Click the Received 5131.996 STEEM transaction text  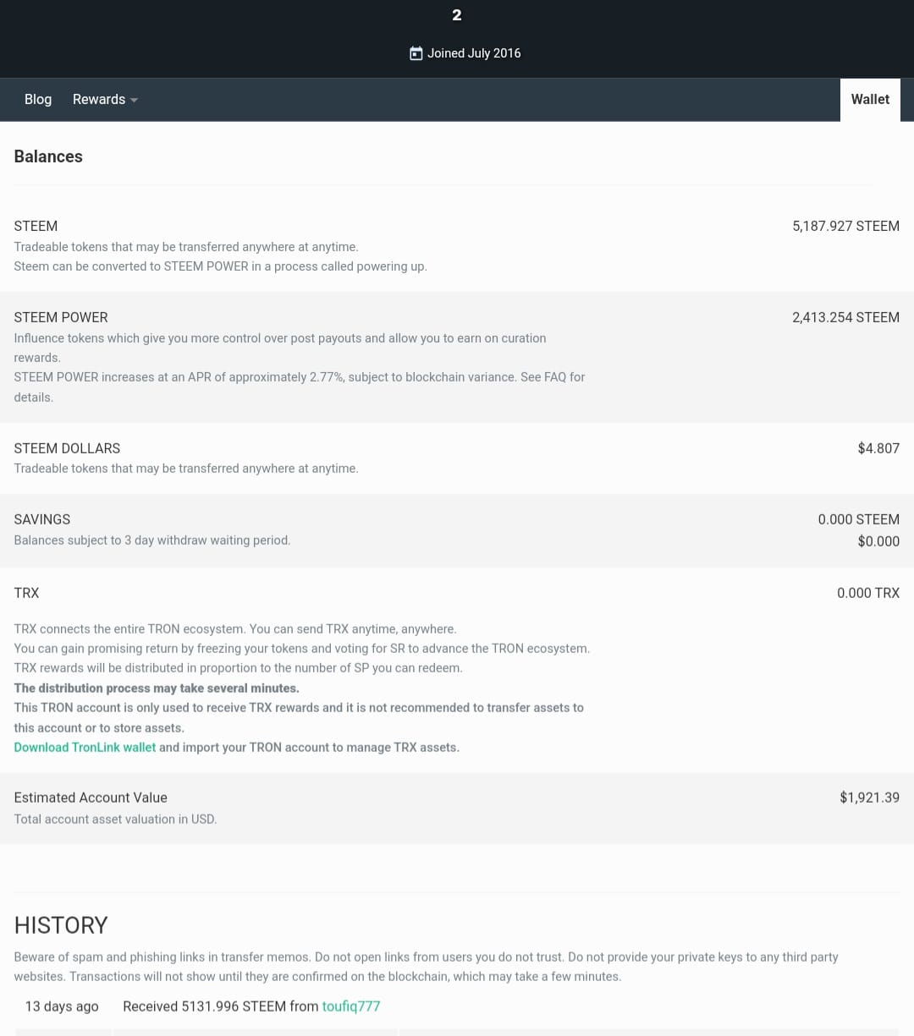pos(220,1006)
